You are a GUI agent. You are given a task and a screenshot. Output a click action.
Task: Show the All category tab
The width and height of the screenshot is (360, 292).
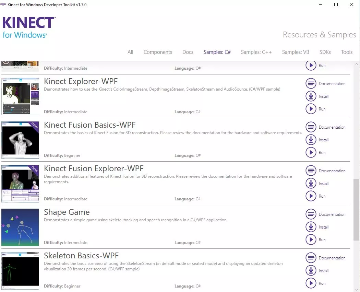[130, 52]
